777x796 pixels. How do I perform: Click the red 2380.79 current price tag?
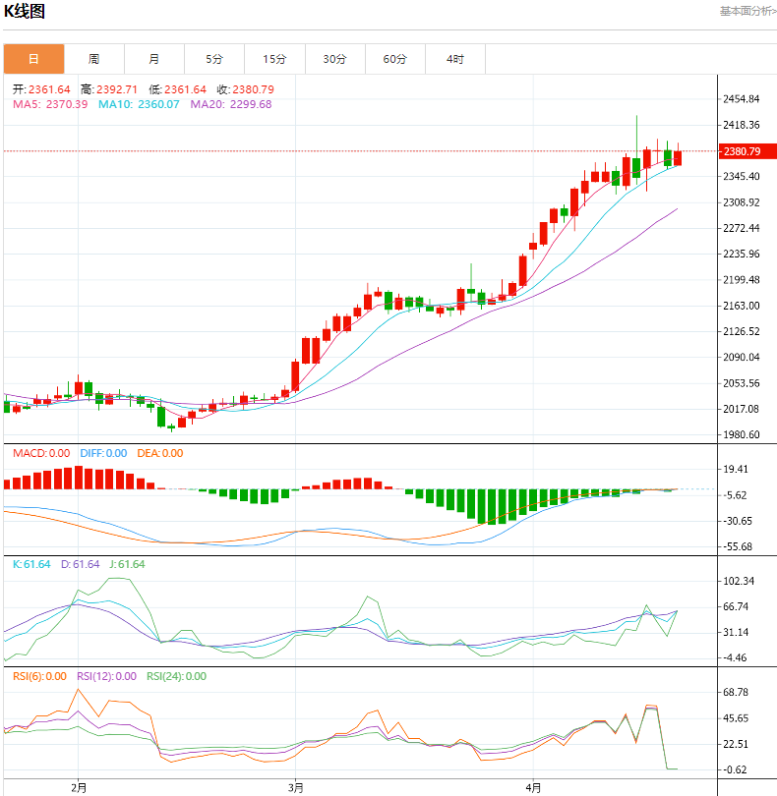pos(743,151)
